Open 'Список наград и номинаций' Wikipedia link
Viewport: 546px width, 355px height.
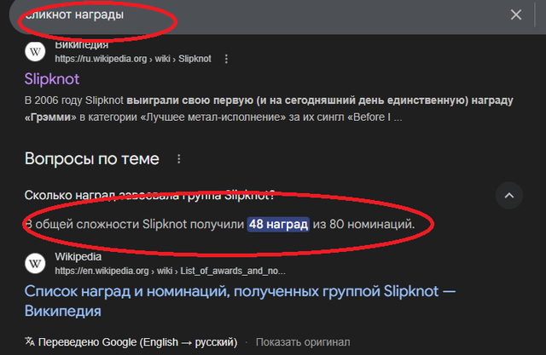tap(240, 301)
